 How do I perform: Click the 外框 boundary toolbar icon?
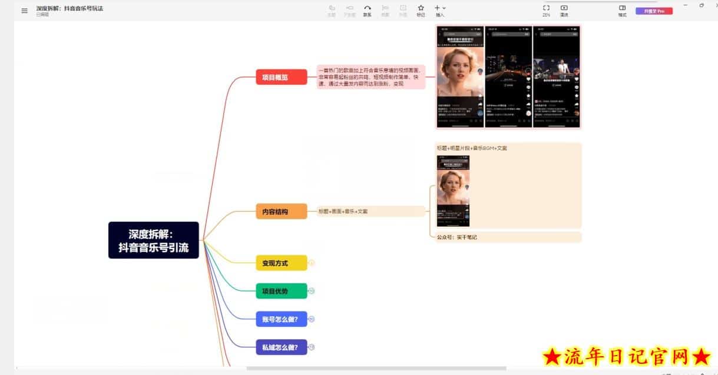(x=403, y=7)
